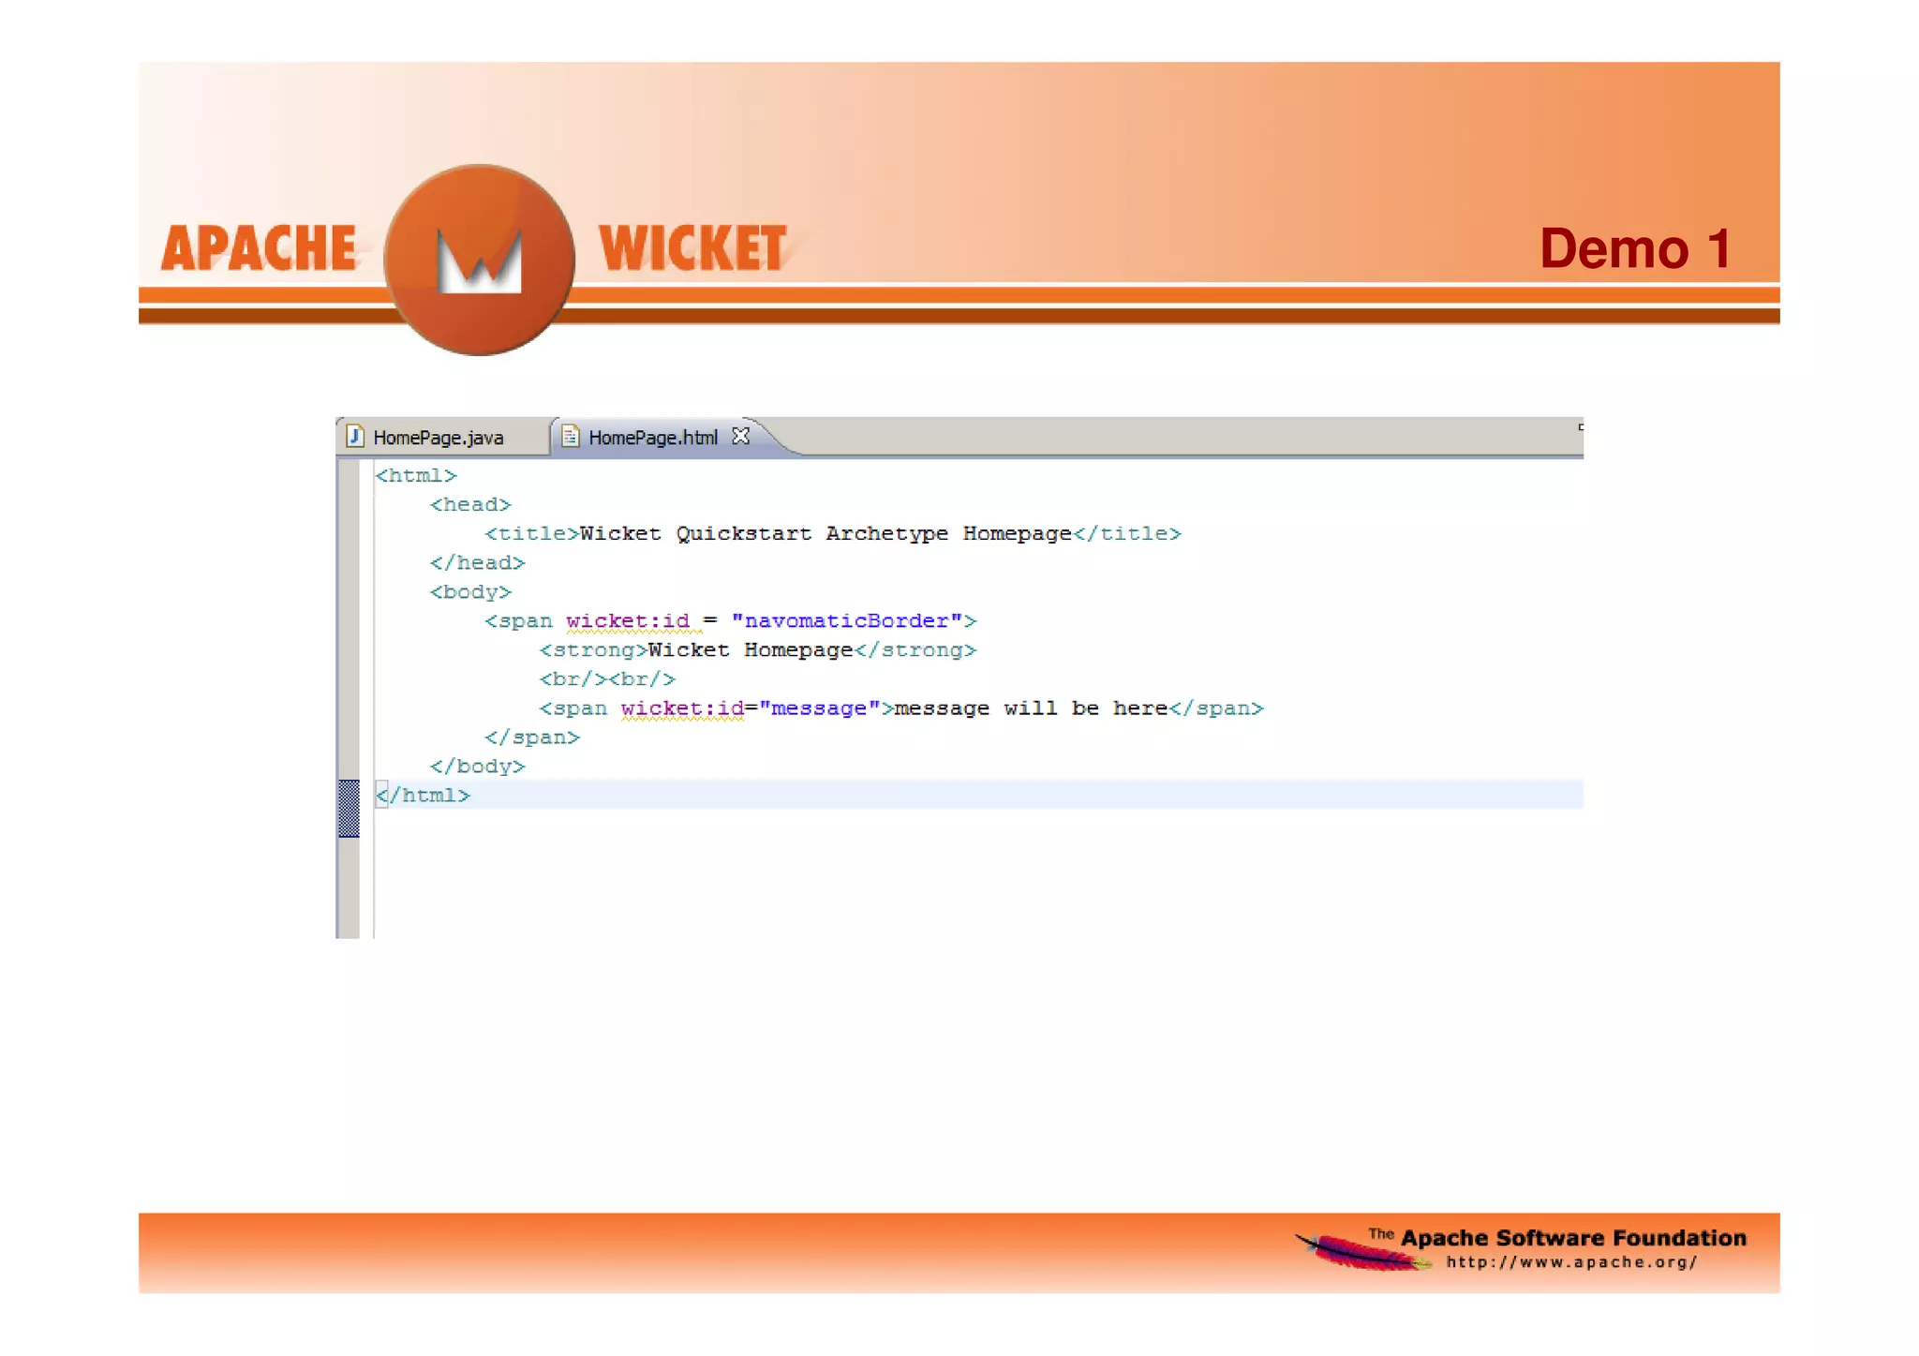Click the 'Wicket Homepage' strong text
The height and width of the screenshot is (1356, 1919).
[x=751, y=650]
